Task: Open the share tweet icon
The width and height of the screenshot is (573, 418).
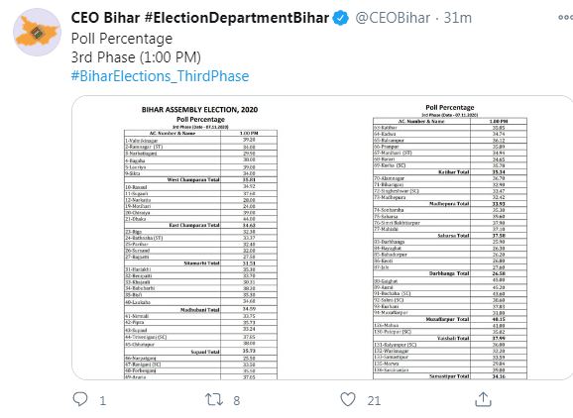Action: 483,399
